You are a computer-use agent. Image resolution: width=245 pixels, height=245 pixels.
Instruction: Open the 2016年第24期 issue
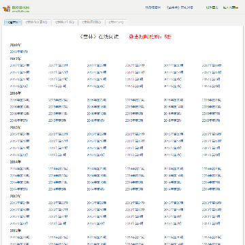(x=20, y=100)
